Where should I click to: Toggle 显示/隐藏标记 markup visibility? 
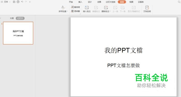tap(134, 9)
